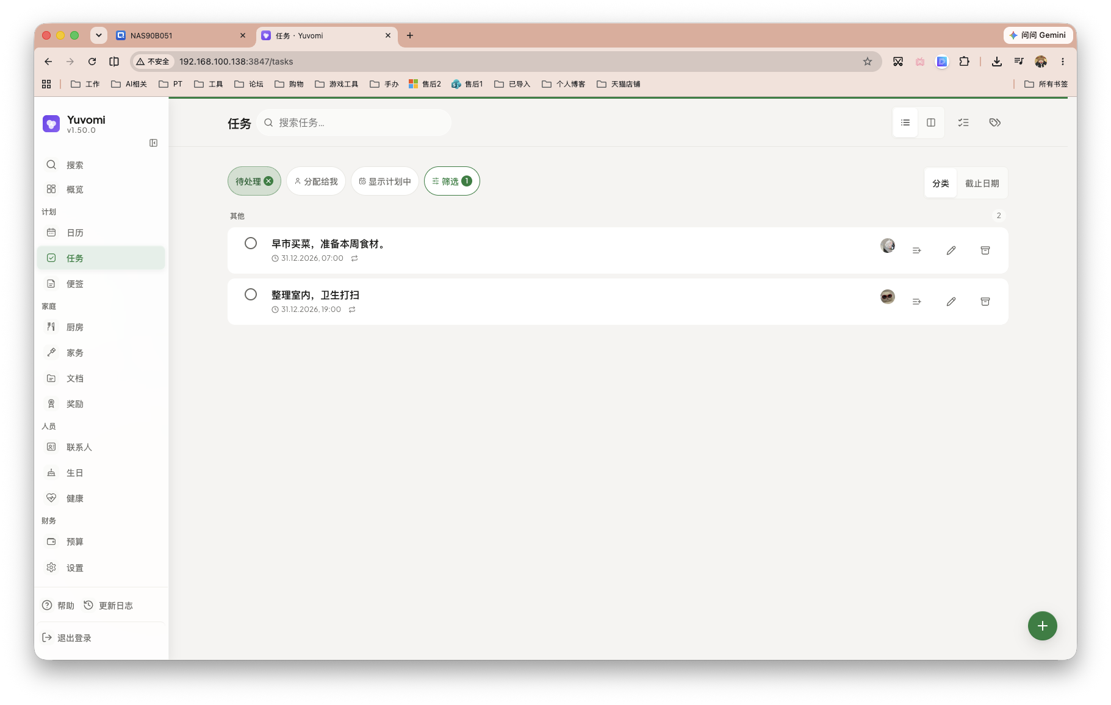
Task: Open 预算 budget page
Action: (x=101, y=542)
